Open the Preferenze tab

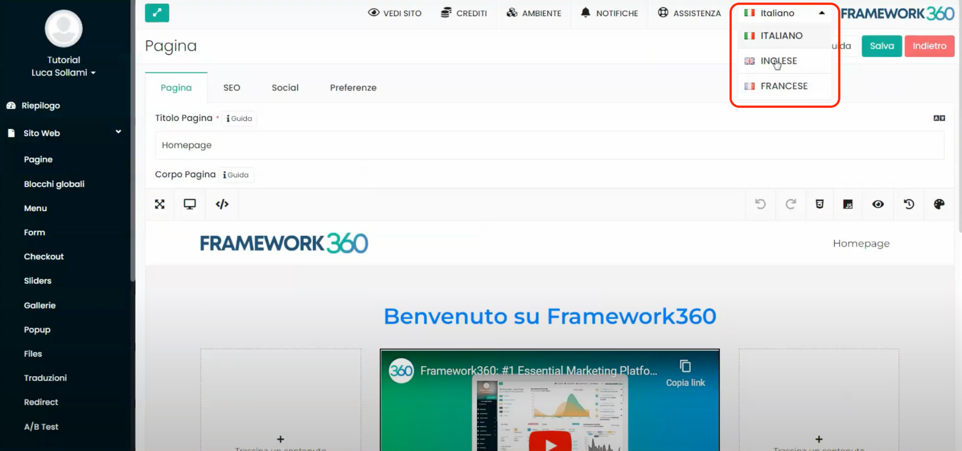coord(353,88)
